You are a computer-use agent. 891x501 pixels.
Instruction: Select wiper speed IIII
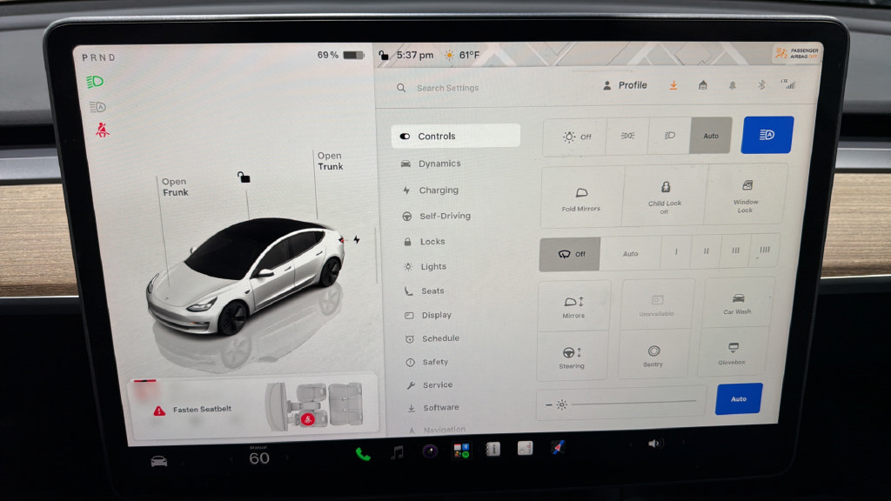(x=765, y=250)
